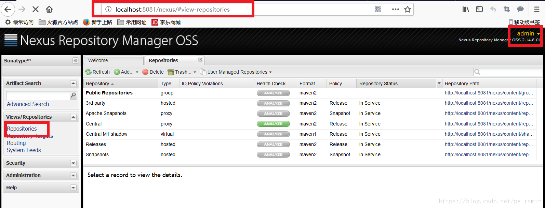The image size is (545, 208).
Task: Click the browser forward arrow
Action: pos(22,9)
